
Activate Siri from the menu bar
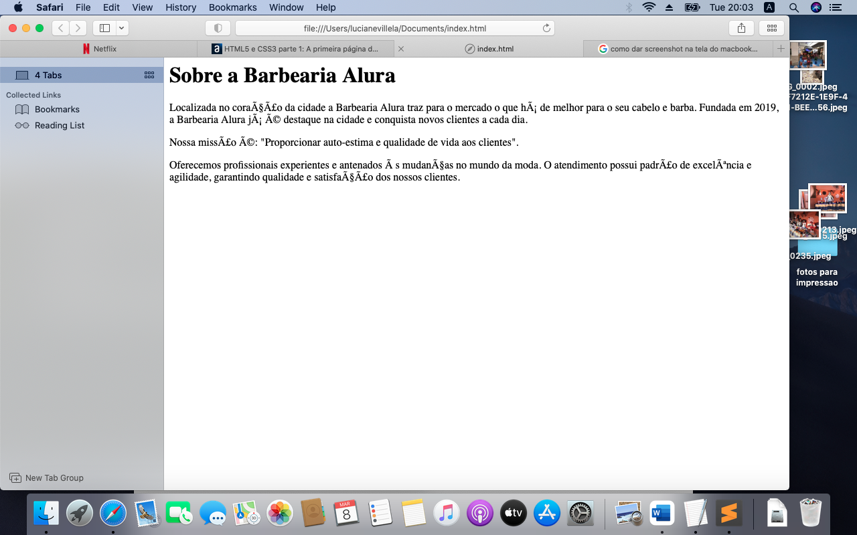[x=815, y=7]
